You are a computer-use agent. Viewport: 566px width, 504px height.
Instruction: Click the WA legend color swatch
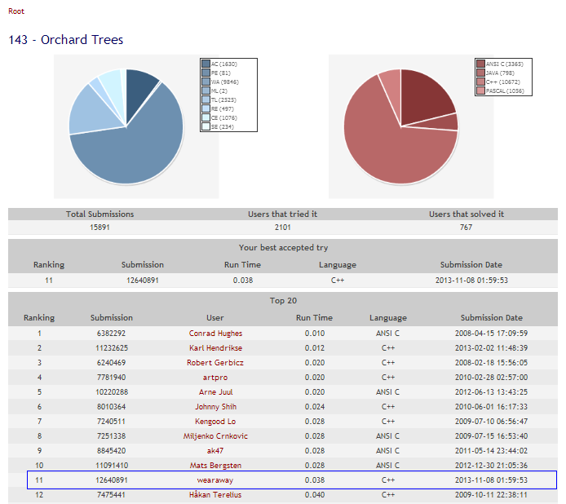point(206,82)
